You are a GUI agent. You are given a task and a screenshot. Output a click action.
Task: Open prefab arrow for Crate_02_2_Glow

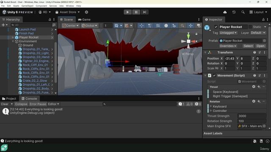[52, 81]
